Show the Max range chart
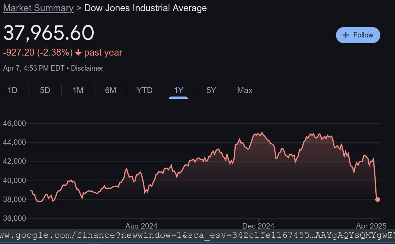Viewport: 395px width, 244px height. [x=245, y=90]
